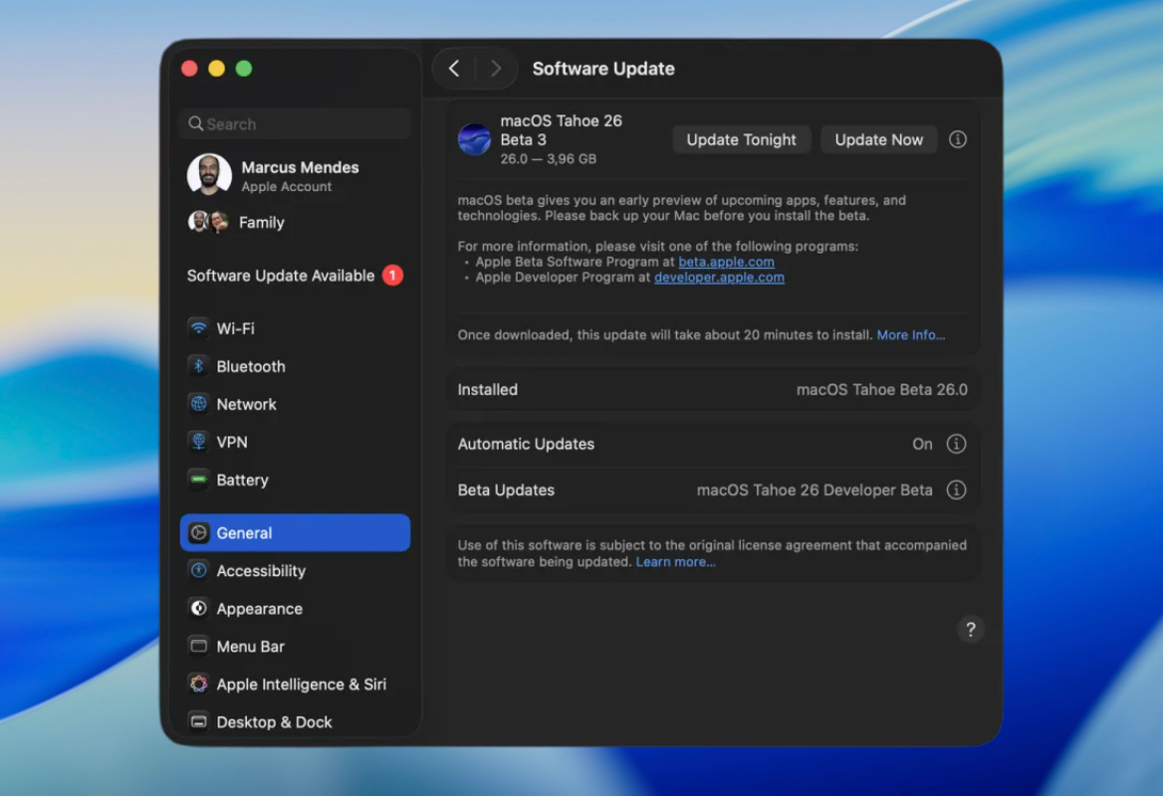Open Accessibility settings pane
The width and height of the screenshot is (1163, 796).
pyautogui.click(x=295, y=570)
